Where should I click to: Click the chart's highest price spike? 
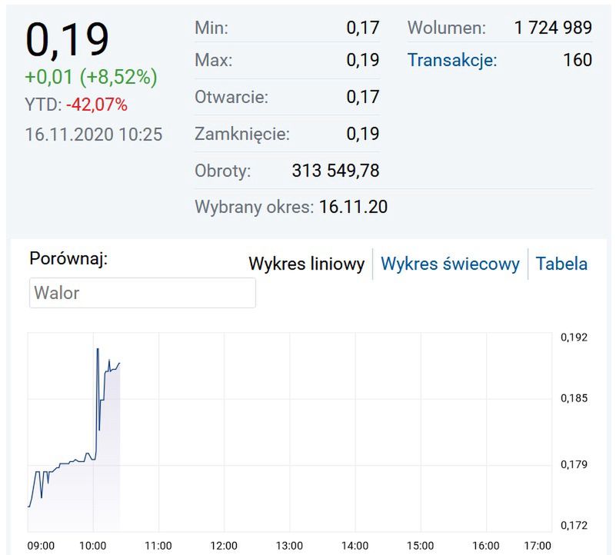tap(98, 349)
